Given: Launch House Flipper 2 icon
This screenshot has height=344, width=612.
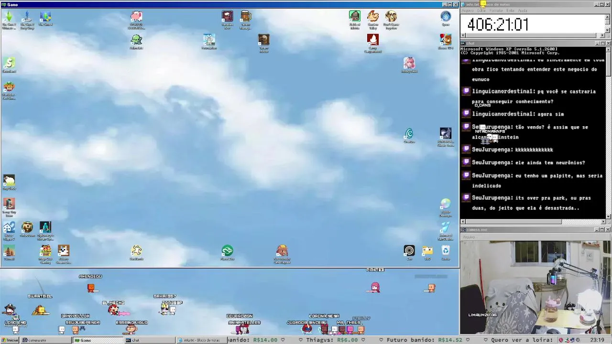Looking at the screenshot, I should point(9,231).
